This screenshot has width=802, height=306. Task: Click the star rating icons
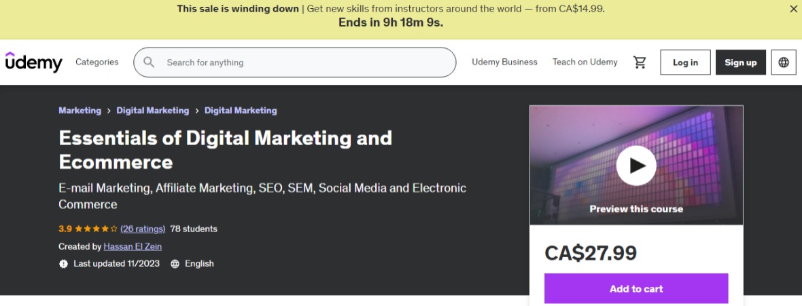(x=96, y=229)
